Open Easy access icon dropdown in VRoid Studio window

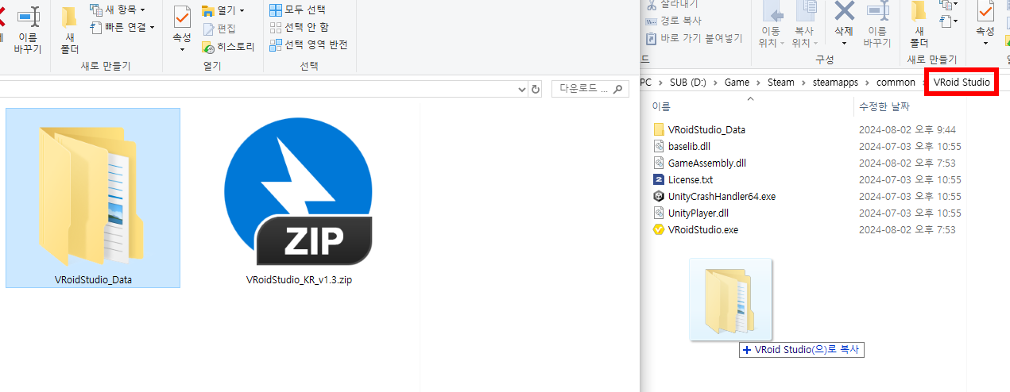coord(947,21)
